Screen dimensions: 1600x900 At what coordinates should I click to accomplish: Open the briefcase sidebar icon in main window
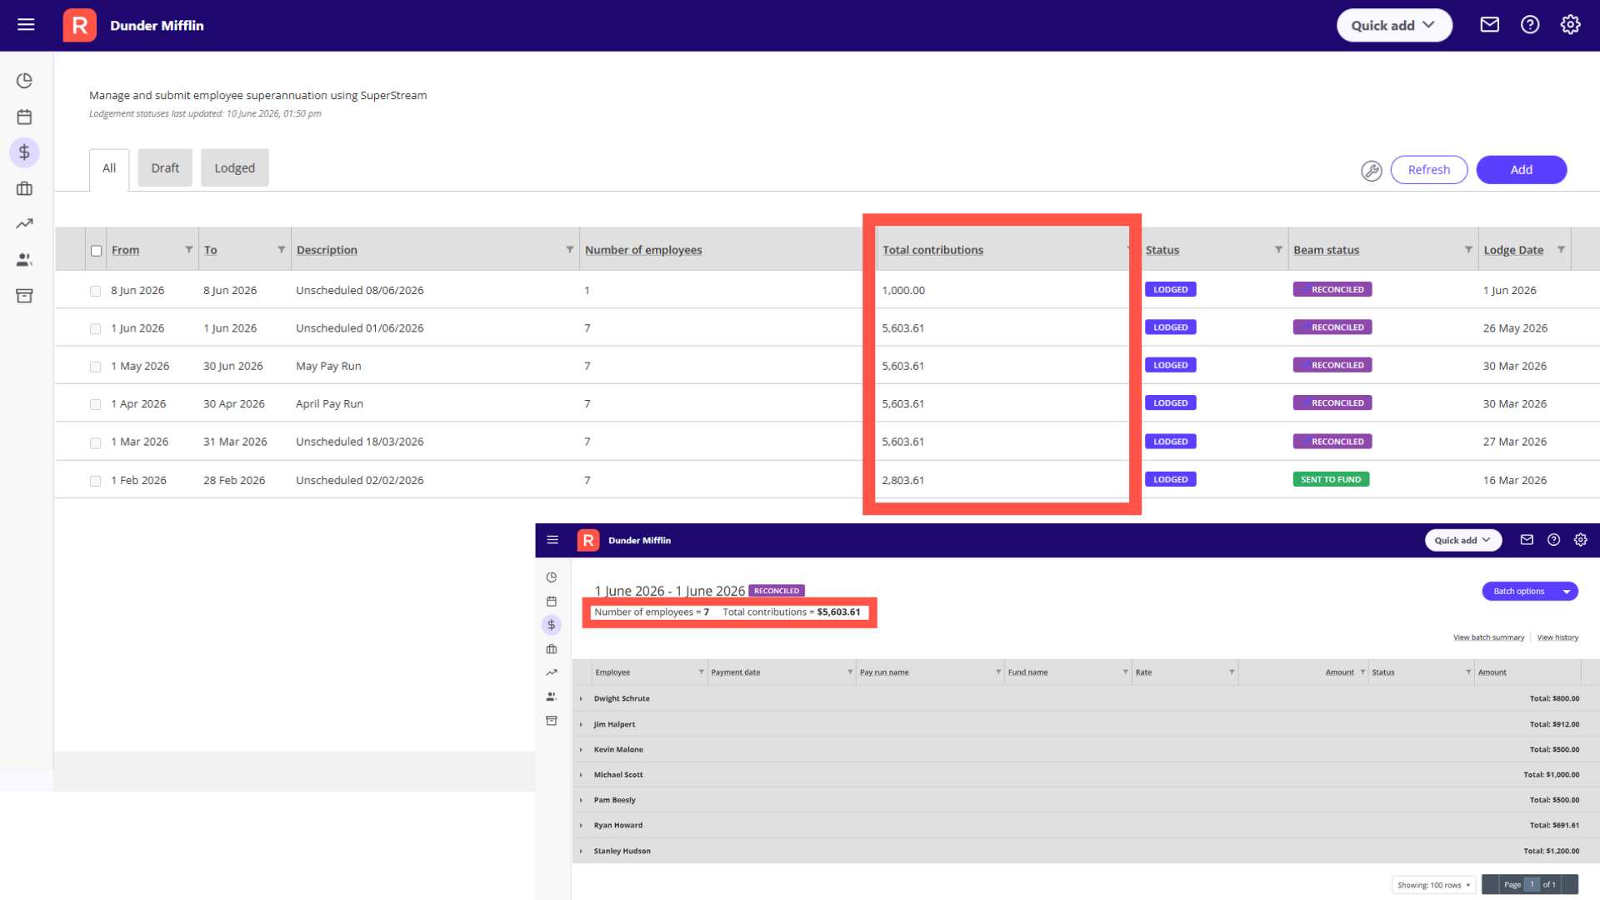click(x=24, y=188)
